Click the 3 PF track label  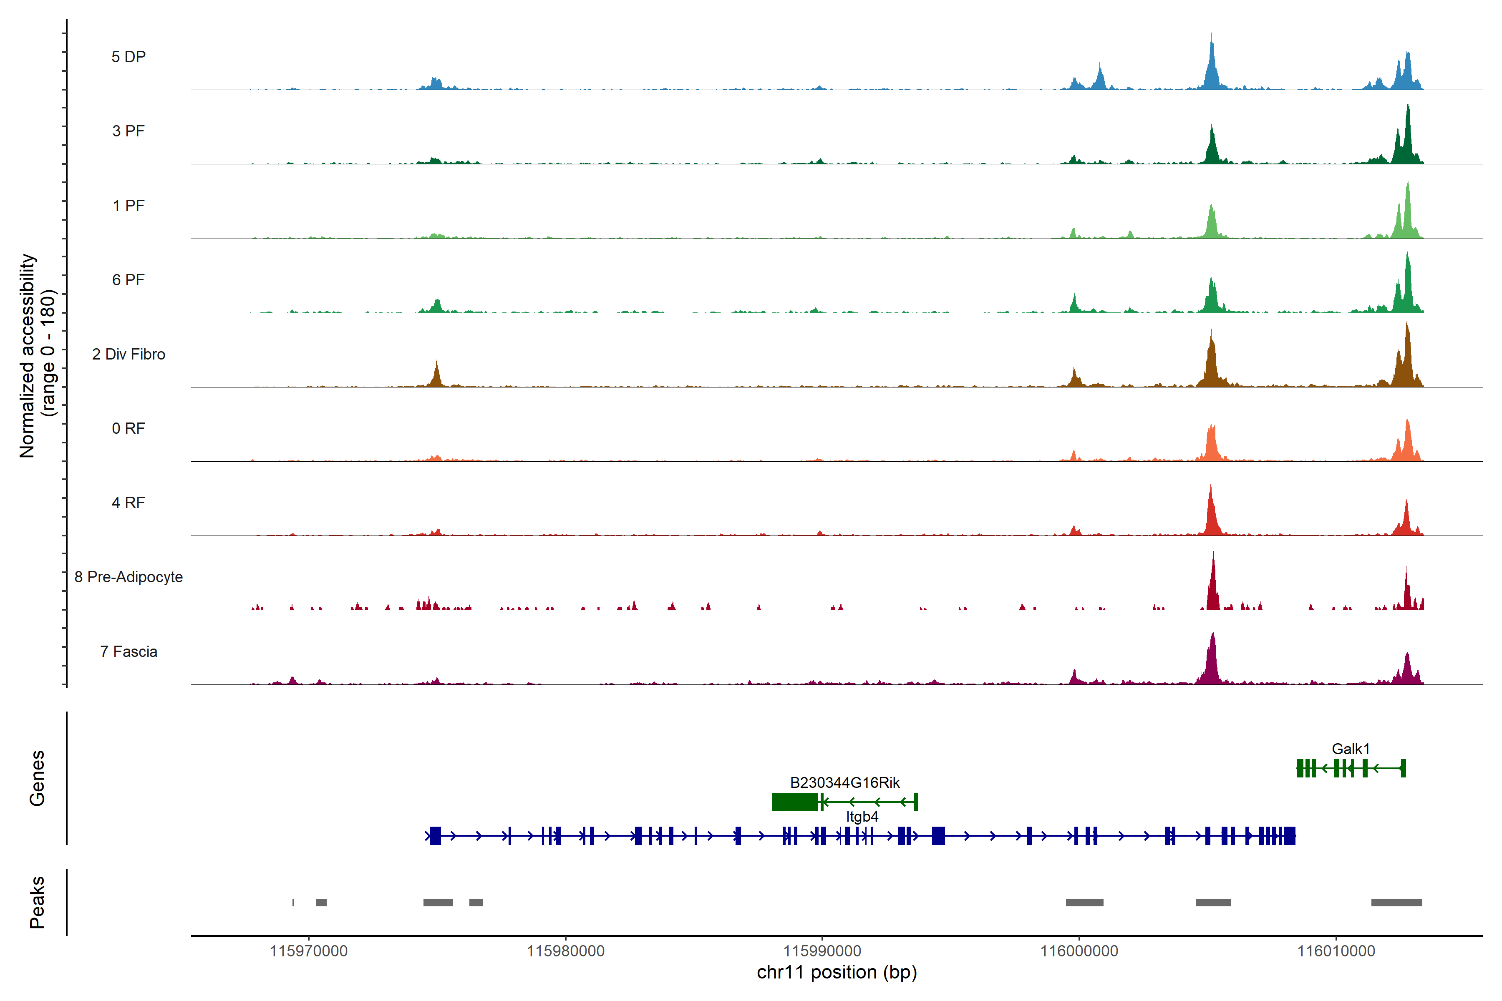129,131
